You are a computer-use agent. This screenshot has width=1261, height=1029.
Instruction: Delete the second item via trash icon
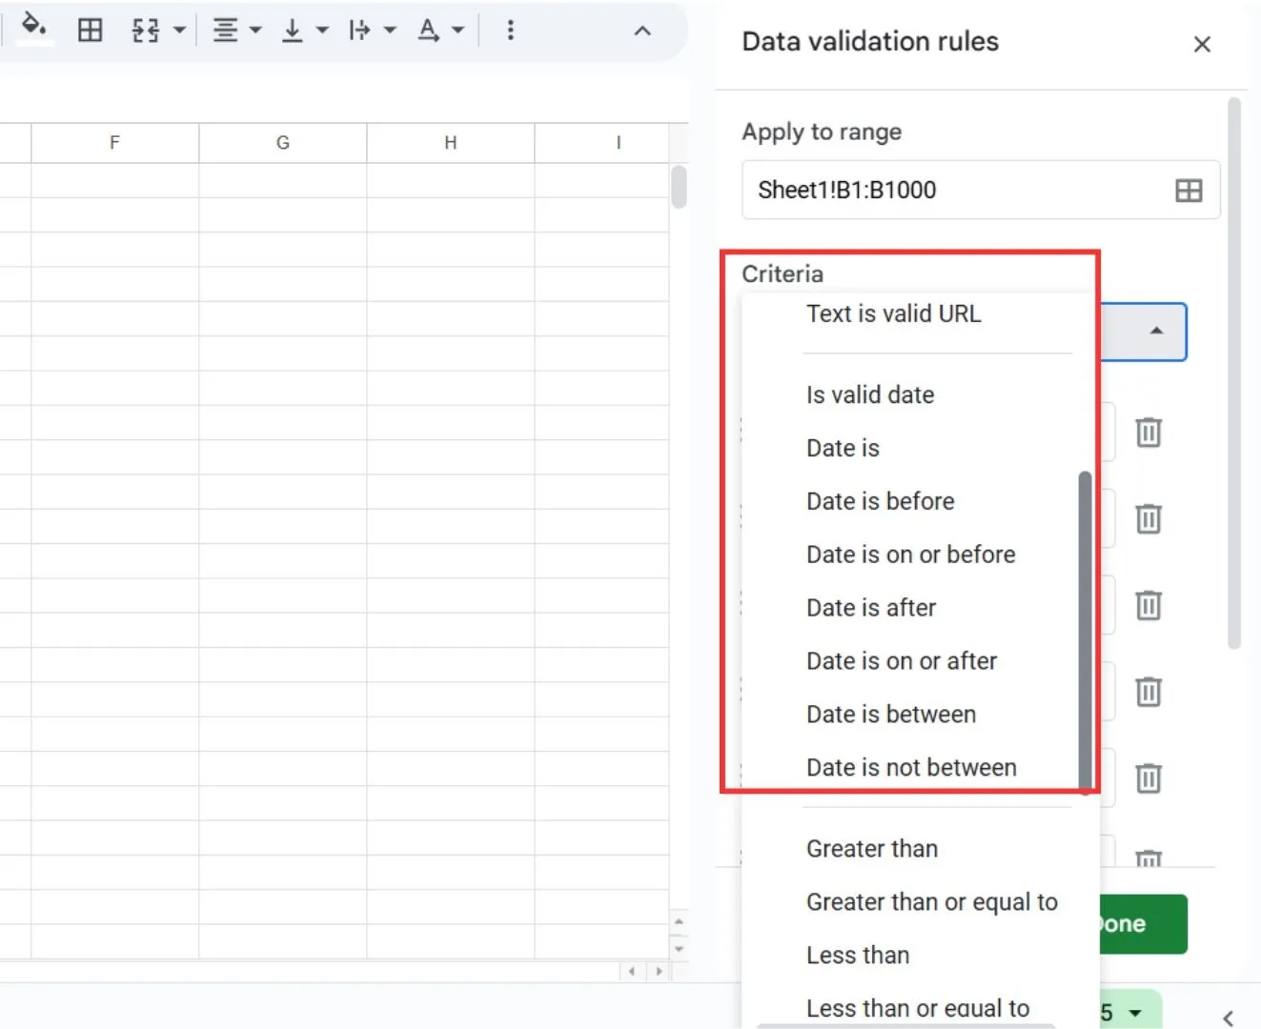(1149, 519)
